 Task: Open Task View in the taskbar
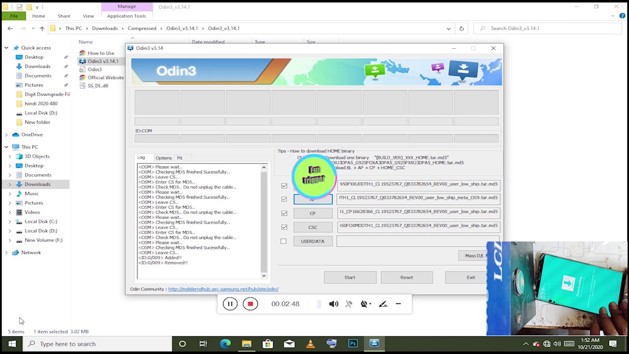[203, 344]
